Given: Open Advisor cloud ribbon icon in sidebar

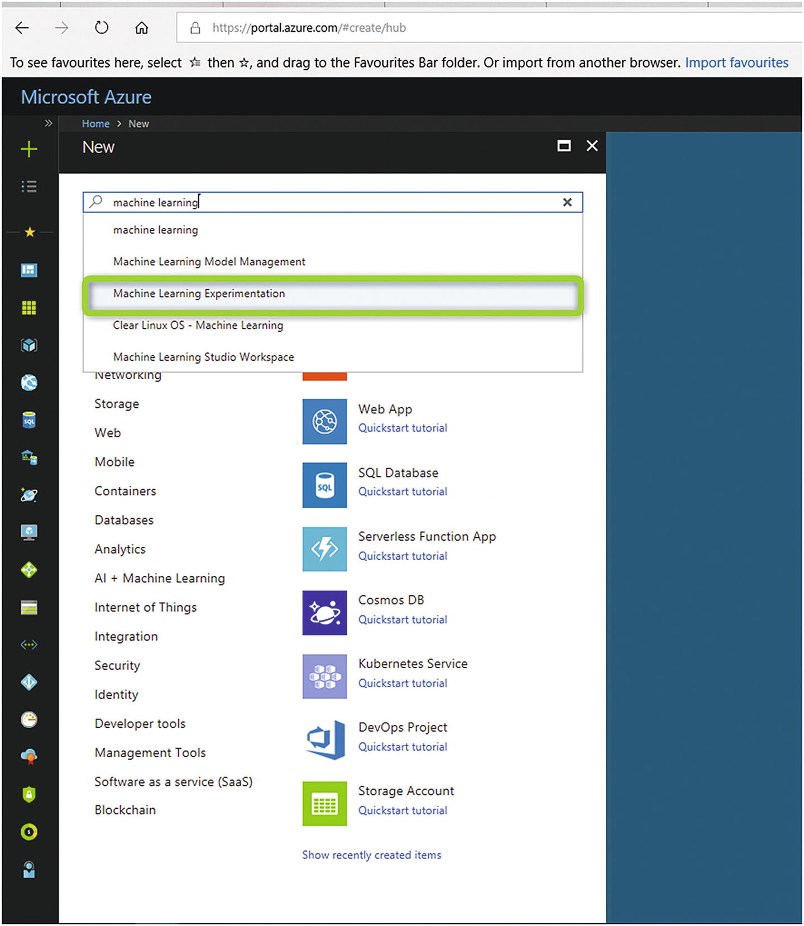Looking at the screenshot, I should click(x=29, y=757).
